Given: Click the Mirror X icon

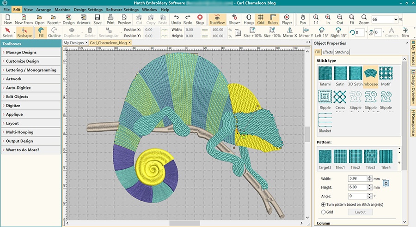Looking at the screenshot, I should point(289,32).
